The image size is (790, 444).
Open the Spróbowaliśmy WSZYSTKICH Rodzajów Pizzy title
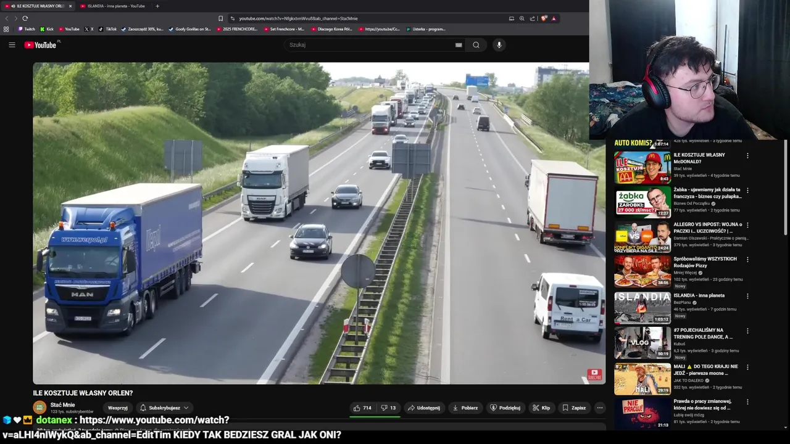(705, 262)
